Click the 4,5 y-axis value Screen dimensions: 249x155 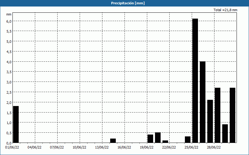[x=9, y=52]
